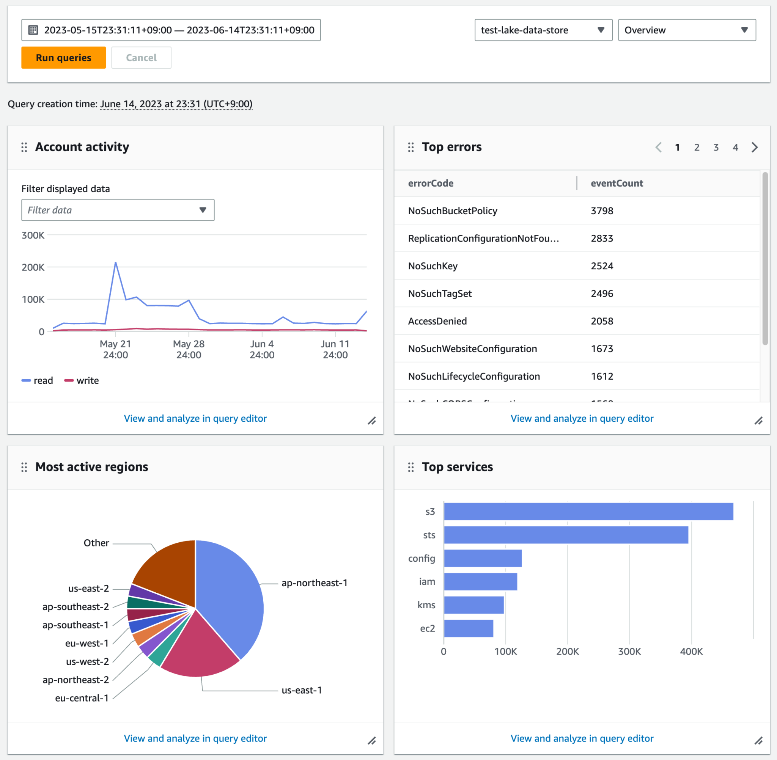Toggle the read series in legend
The image size is (777, 760).
coord(37,380)
